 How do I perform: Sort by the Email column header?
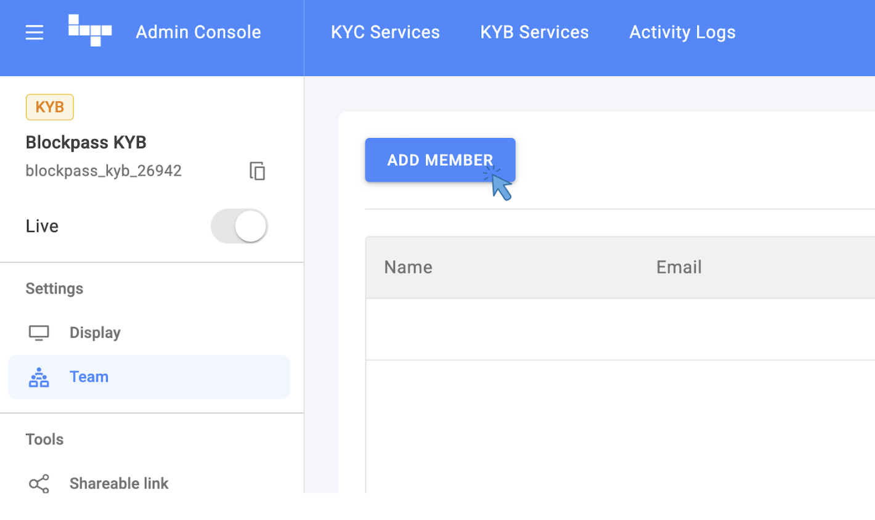678,267
